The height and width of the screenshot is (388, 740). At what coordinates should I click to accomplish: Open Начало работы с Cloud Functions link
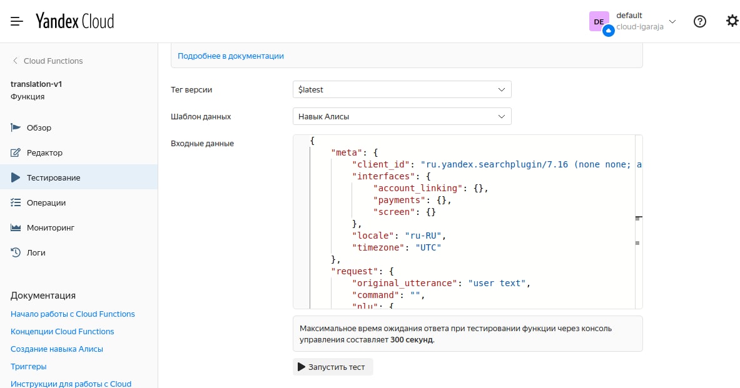click(73, 314)
